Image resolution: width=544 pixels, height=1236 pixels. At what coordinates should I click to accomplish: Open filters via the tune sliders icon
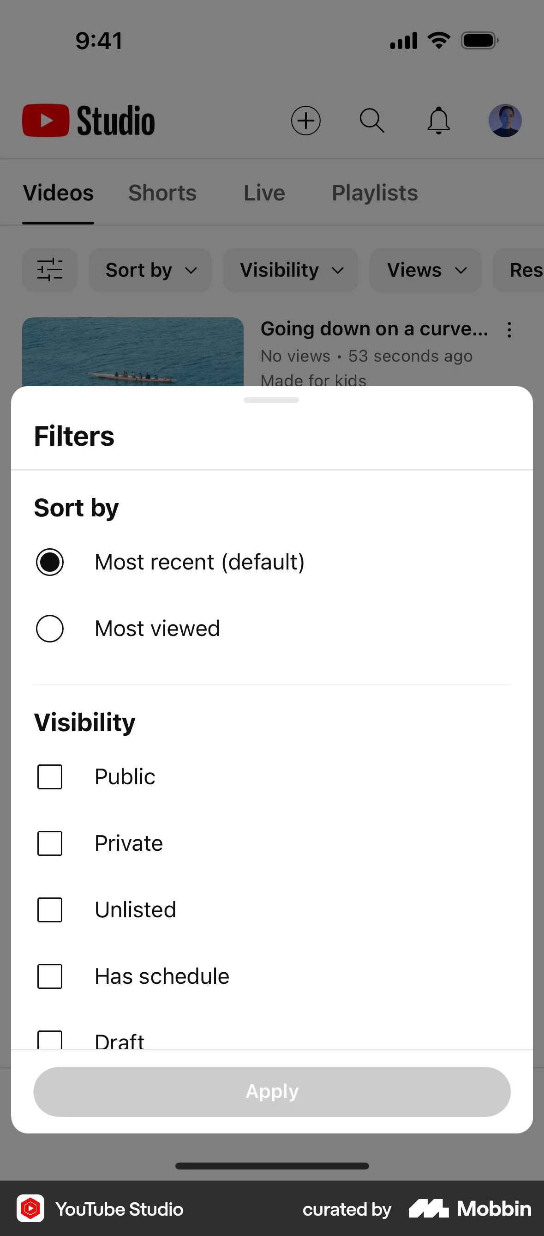pyautogui.click(x=50, y=270)
